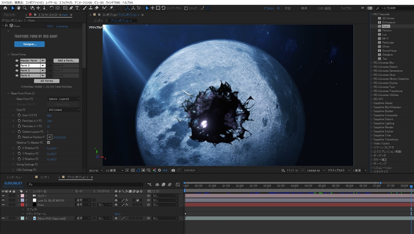414x234 pixels.
Task: Select the Type text tool
Action: pos(77,8)
